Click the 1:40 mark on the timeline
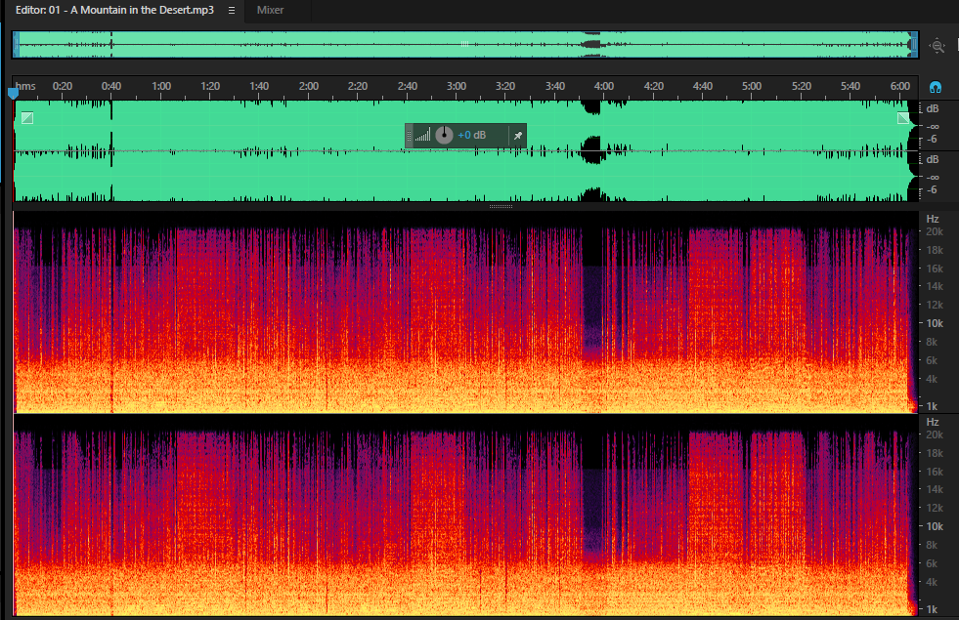Viewport: 959px width, 620px height. (x=259, y=86)
